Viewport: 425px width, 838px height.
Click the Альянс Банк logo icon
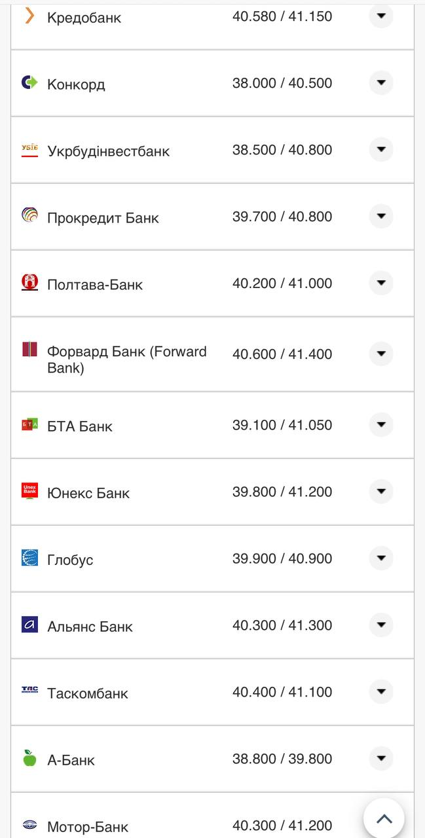[x=29, y=625]
